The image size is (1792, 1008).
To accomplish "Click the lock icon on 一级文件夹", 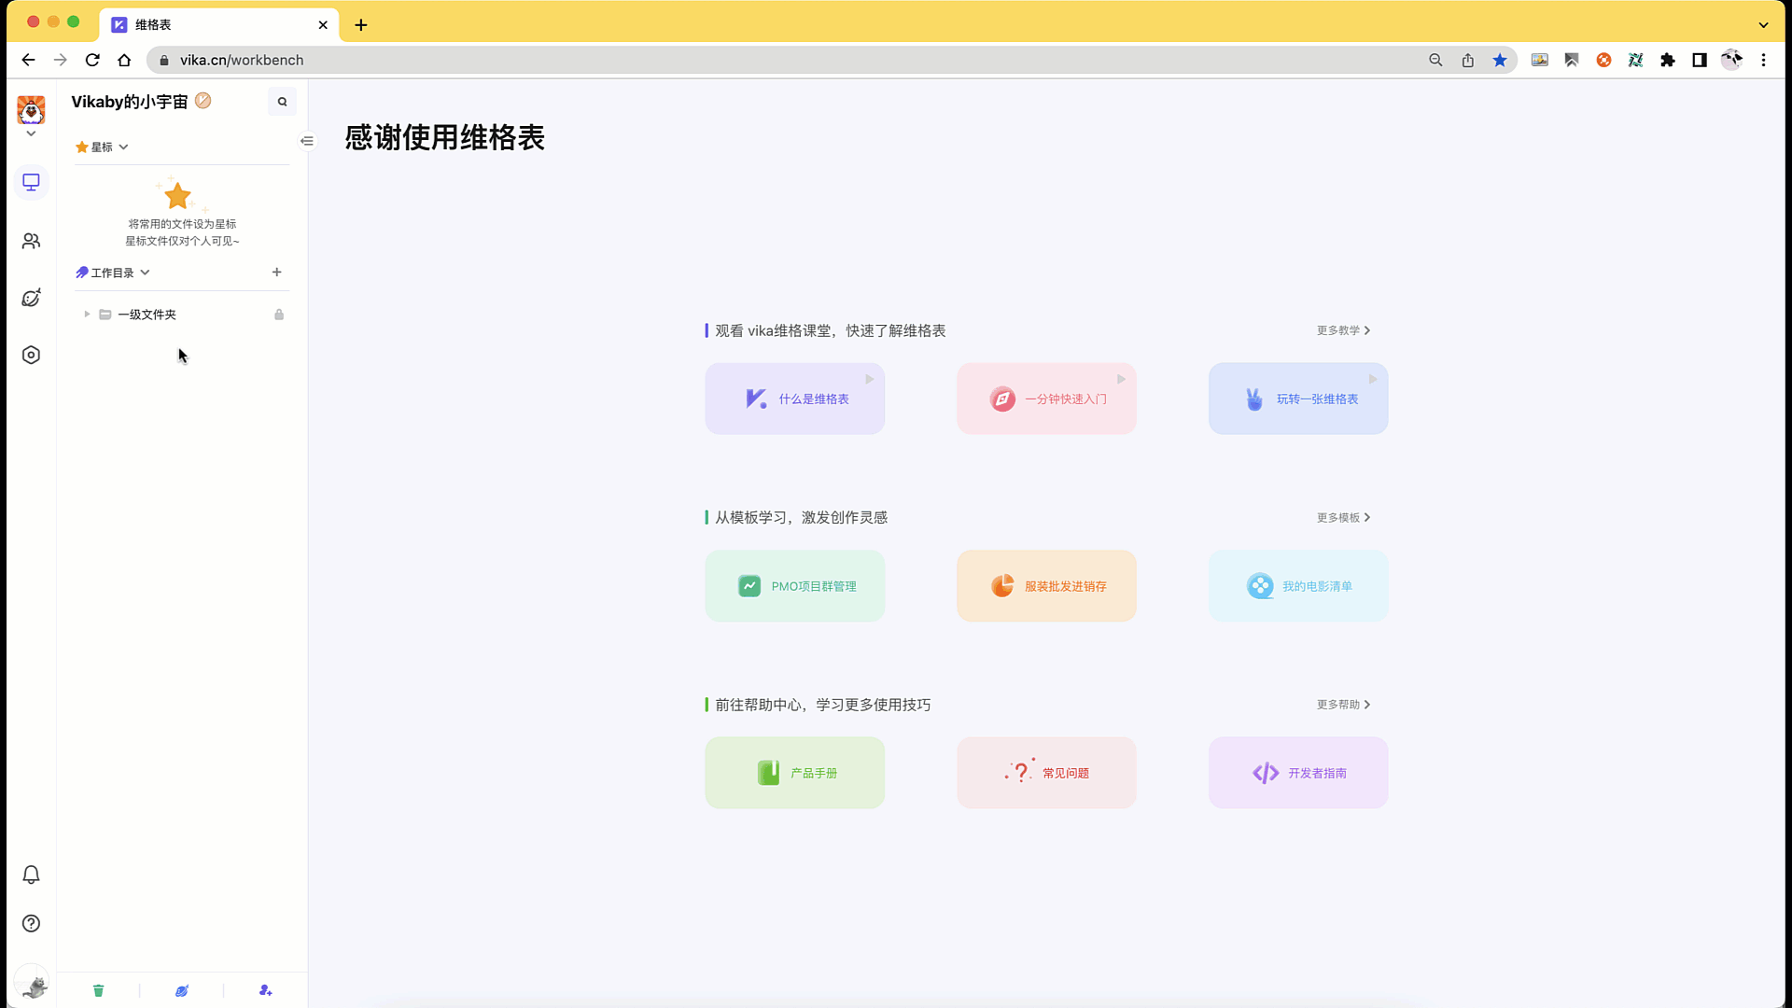I will 279,315.
